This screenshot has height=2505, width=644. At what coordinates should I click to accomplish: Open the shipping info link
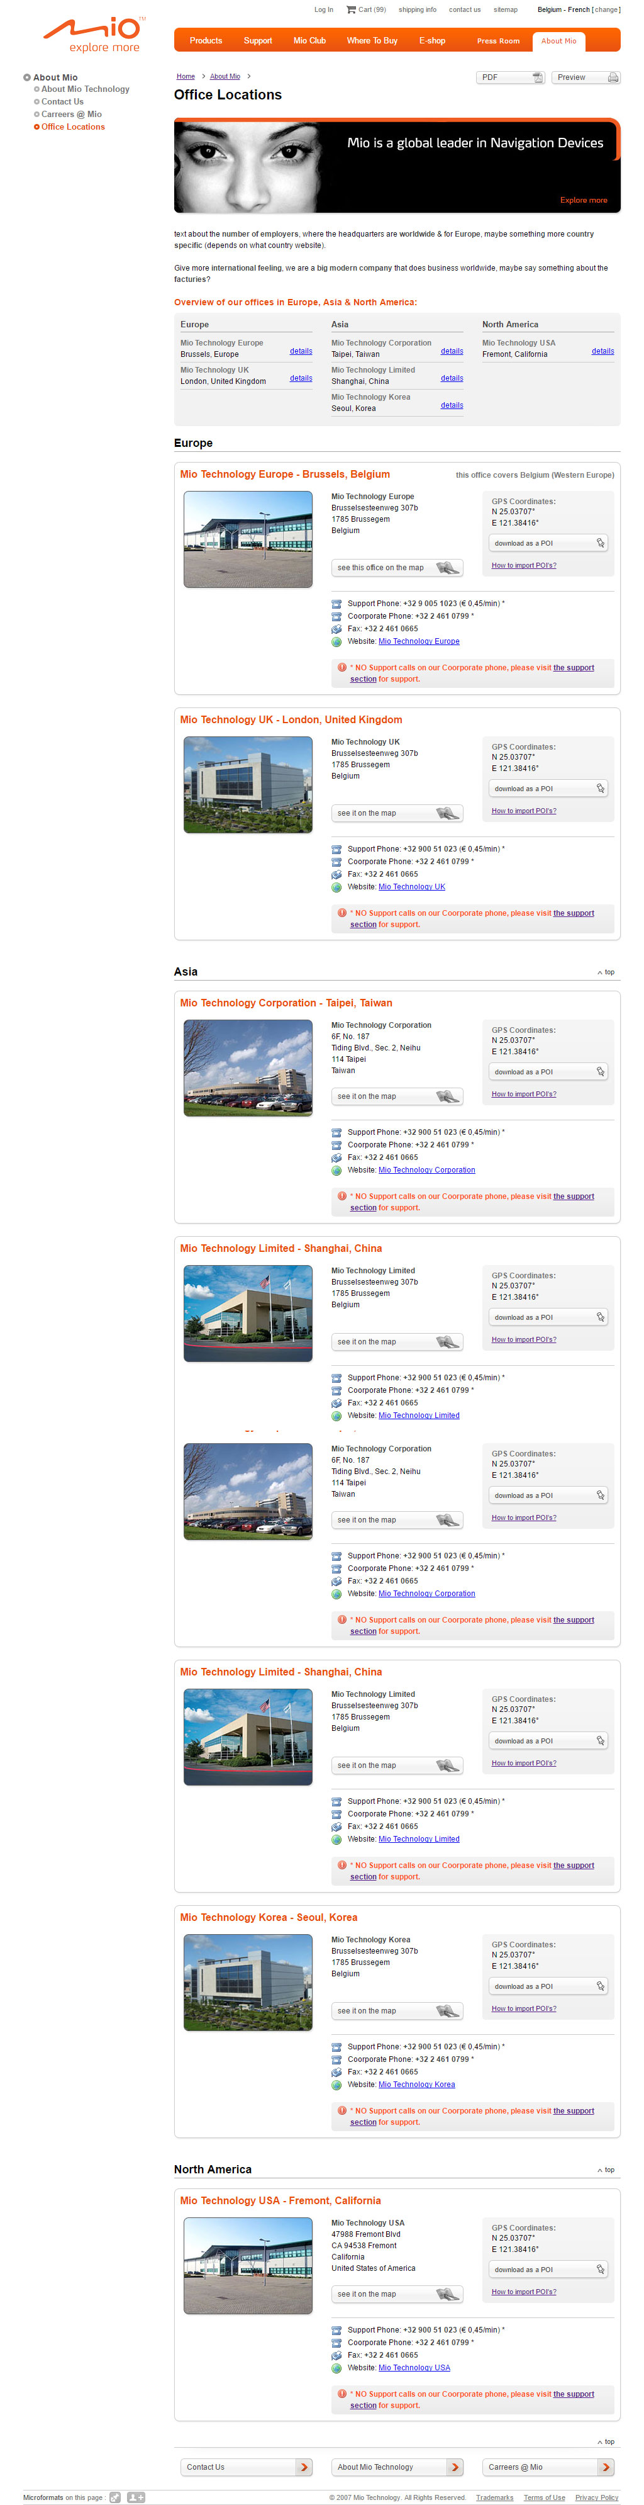coord(418,9)
